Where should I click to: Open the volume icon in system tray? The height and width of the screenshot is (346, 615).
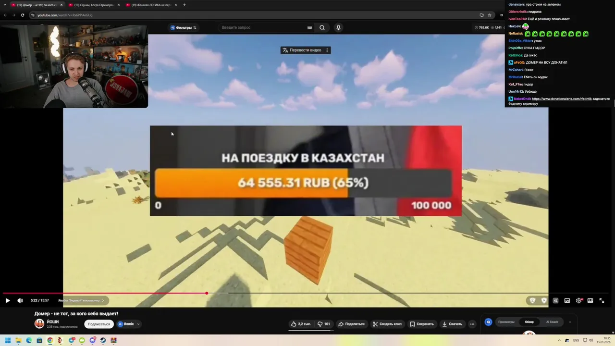(591, 340)
